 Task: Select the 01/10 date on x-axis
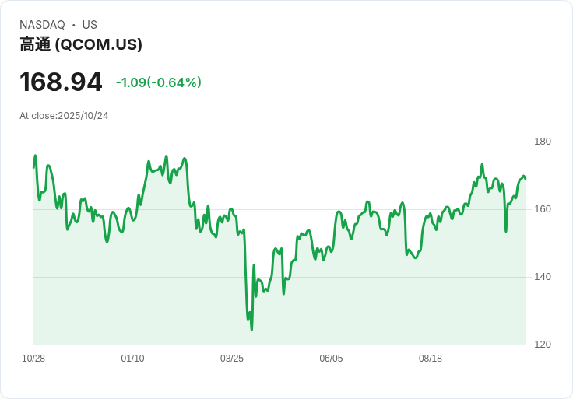click(132, 359)
